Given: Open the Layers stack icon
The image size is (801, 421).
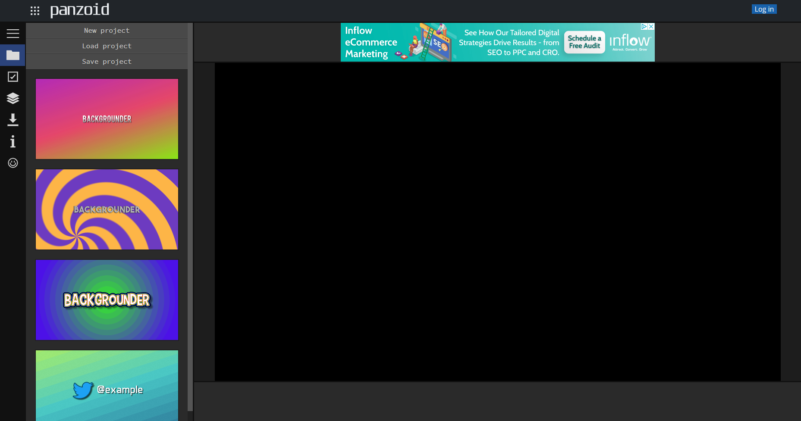Looking at the screenshot, I should click(x=13, y=98).
